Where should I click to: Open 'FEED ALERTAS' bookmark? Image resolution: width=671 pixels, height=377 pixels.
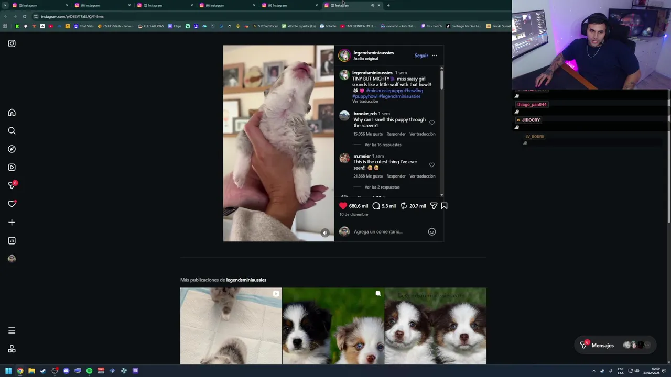click(x=150, y=26)
